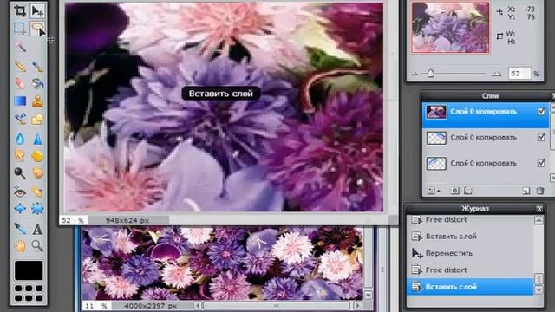The height and width of the screenshot is (312, 555).
Task: Click the navigator zoom field showing 52
Action: coord(519,74)
